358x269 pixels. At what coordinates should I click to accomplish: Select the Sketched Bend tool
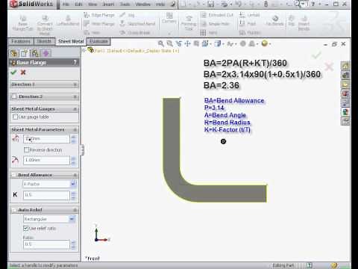coord(137,24)
